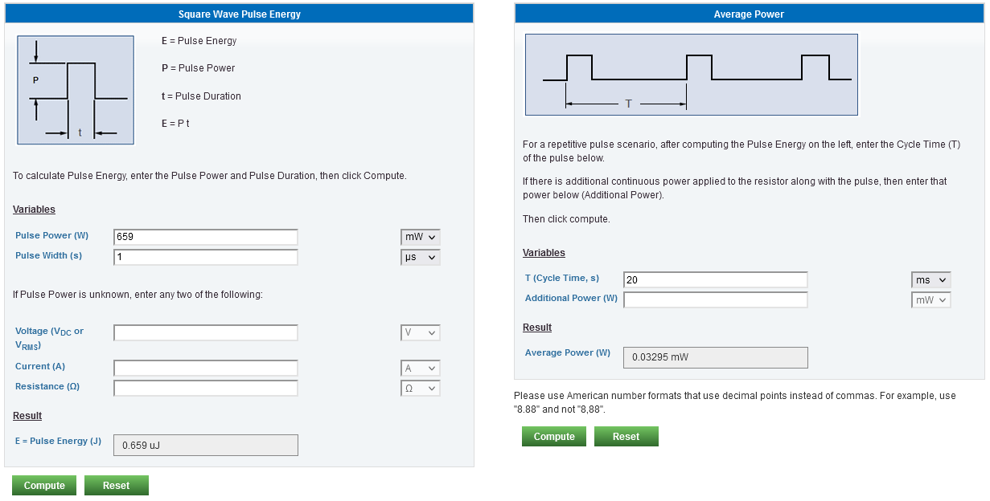Click the "Resistance (Ω)" label
Image resolution: width=990 pixels, height=501 pixels.
tap(47, 387)
